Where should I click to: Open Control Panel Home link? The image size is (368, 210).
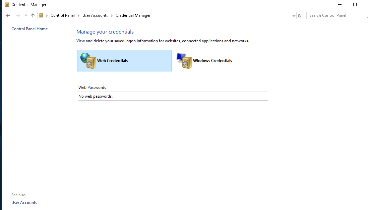(29, 29)
